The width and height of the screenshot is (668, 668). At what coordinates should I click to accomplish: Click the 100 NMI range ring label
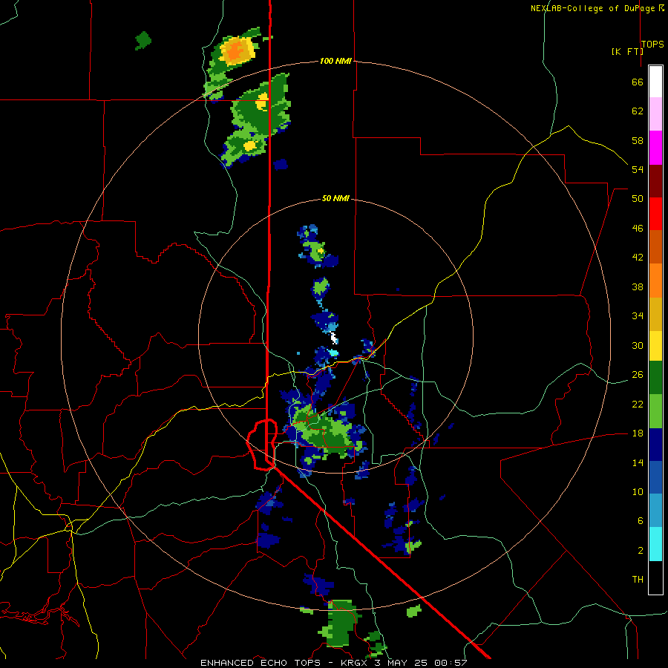tap(335, 61)
